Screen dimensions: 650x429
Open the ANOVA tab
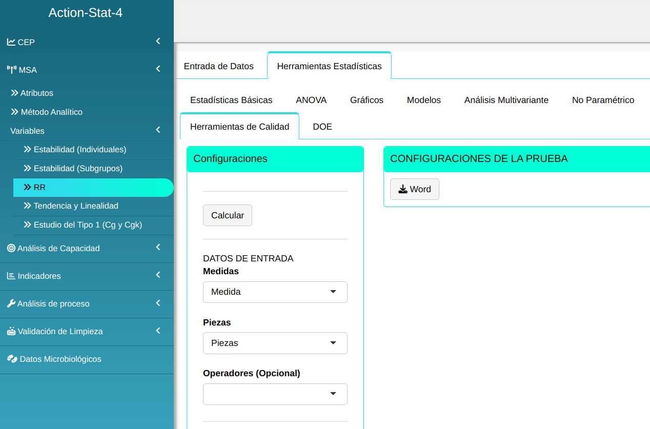click(x=311, y=100)
